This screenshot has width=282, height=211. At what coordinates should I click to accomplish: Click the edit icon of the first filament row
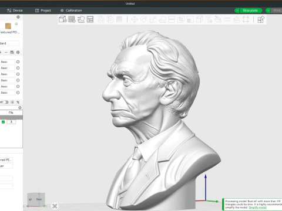pos(18,62)
